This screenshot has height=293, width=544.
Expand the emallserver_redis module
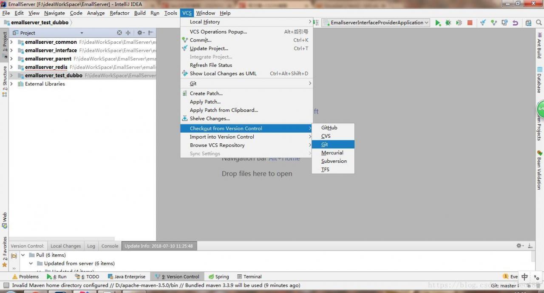(11, 67)
